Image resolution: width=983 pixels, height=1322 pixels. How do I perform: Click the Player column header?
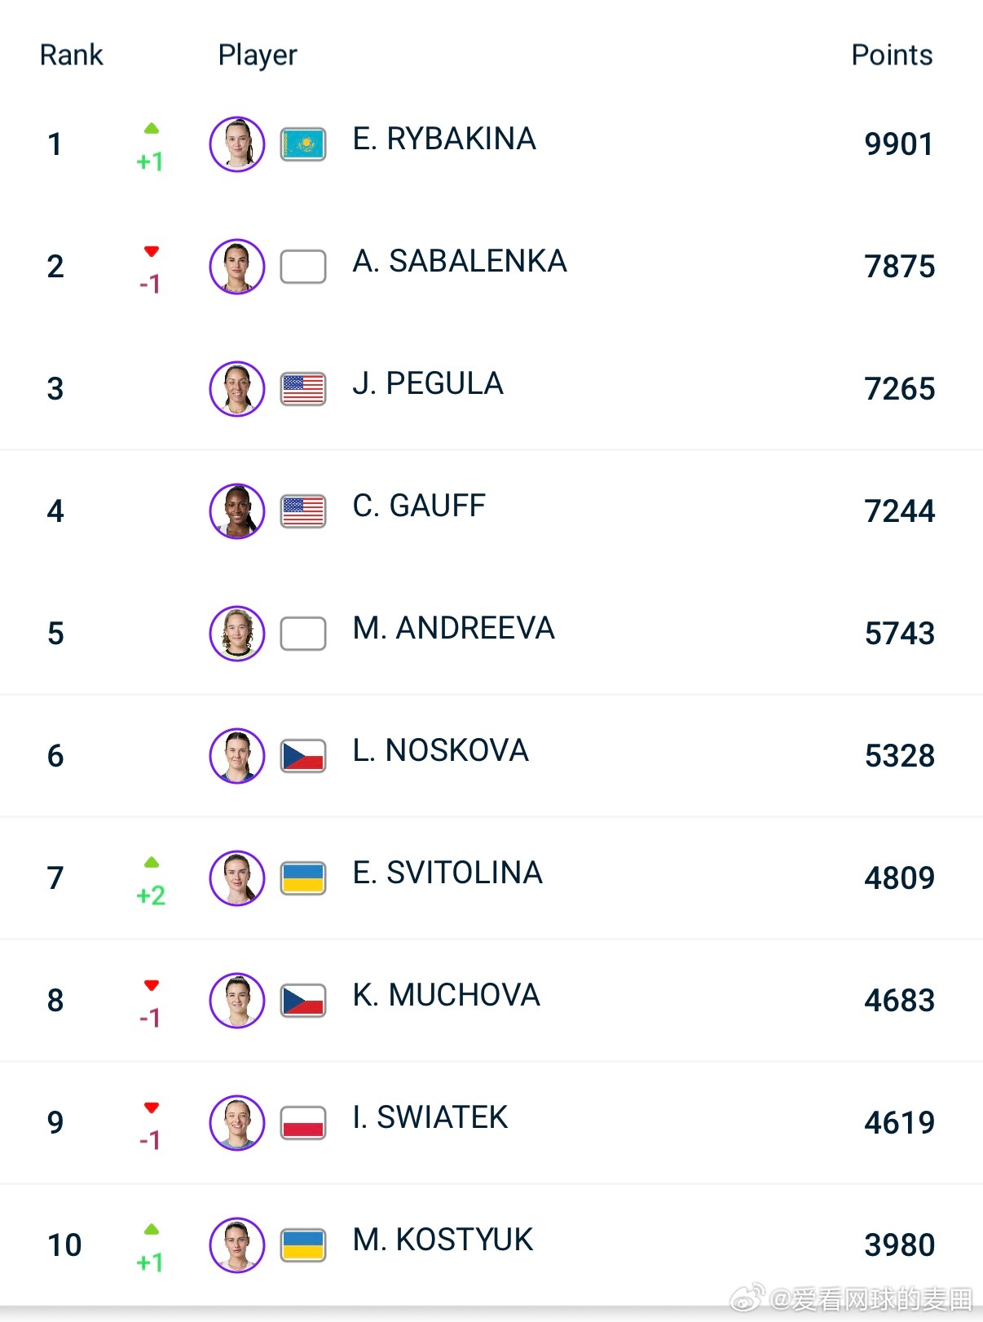[x=258, y=55]
